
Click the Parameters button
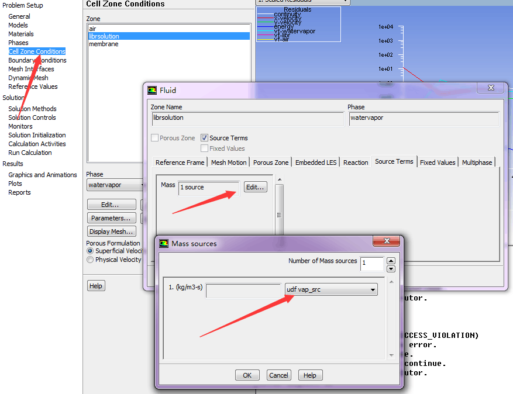112,218
